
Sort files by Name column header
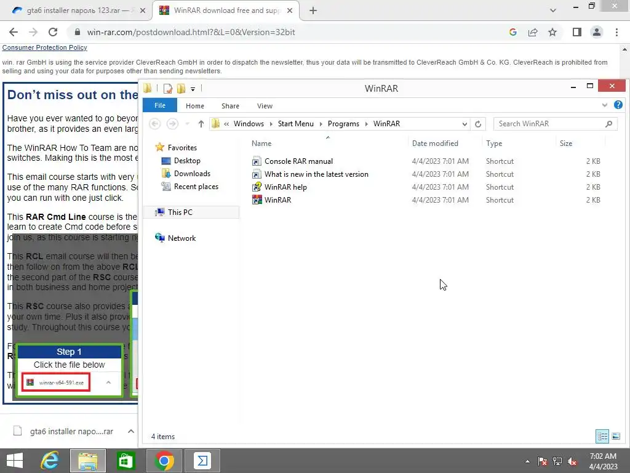[261, 143]
